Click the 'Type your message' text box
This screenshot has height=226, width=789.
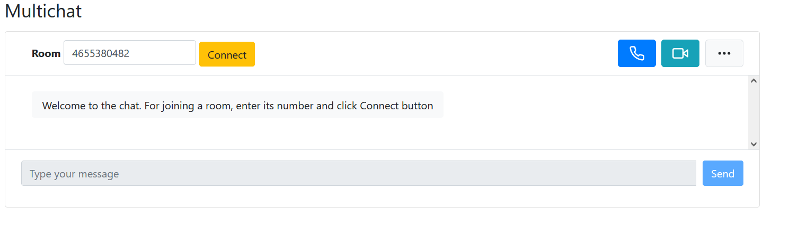click(x=358, y=173)
